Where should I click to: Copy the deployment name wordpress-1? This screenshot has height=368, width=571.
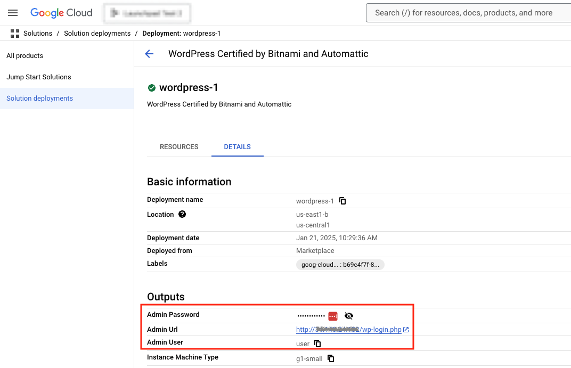342,201
